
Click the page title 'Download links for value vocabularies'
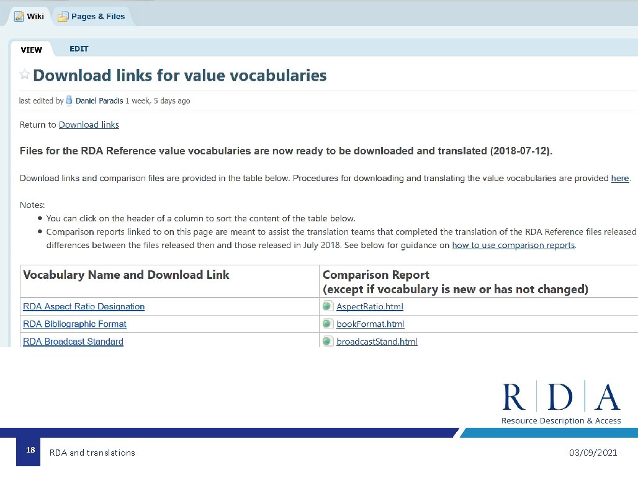tap(179, 76)
